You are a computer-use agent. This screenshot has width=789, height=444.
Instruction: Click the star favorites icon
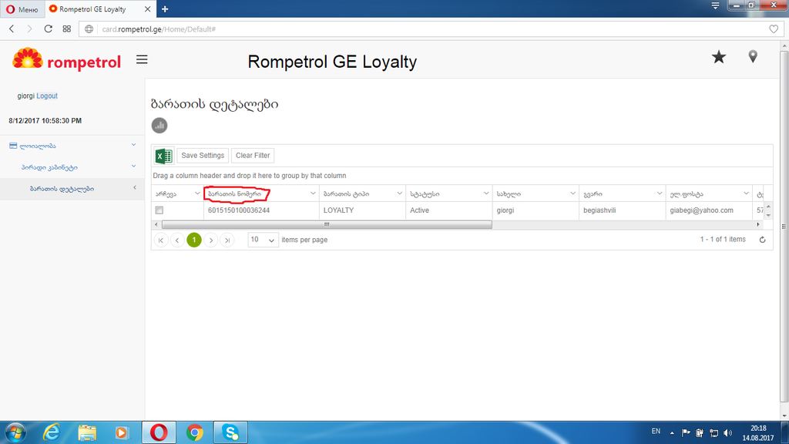click(x=719, y=57)
